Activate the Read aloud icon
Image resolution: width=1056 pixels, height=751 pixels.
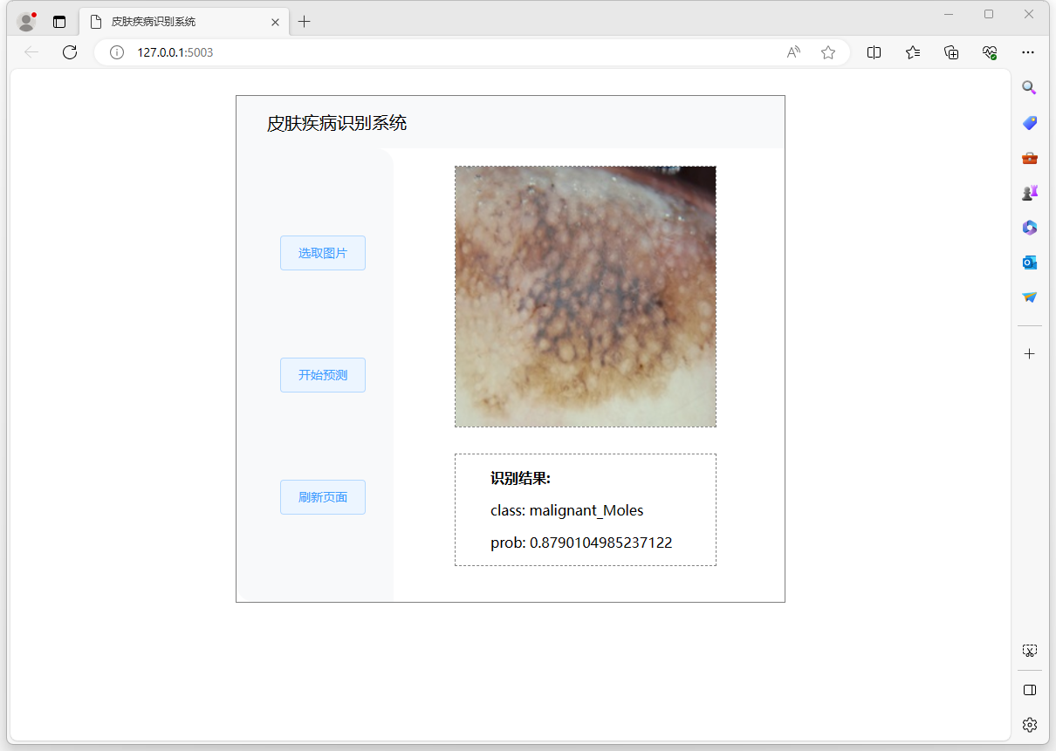[x=793, y=52]
